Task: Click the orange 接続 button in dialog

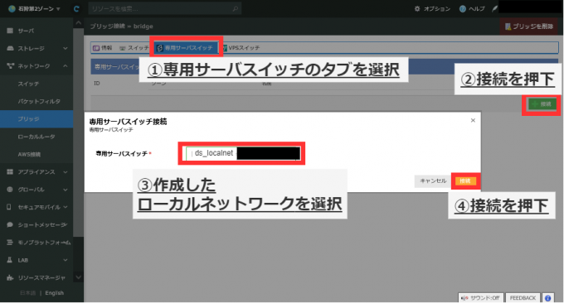Action: tap(465, 181)
